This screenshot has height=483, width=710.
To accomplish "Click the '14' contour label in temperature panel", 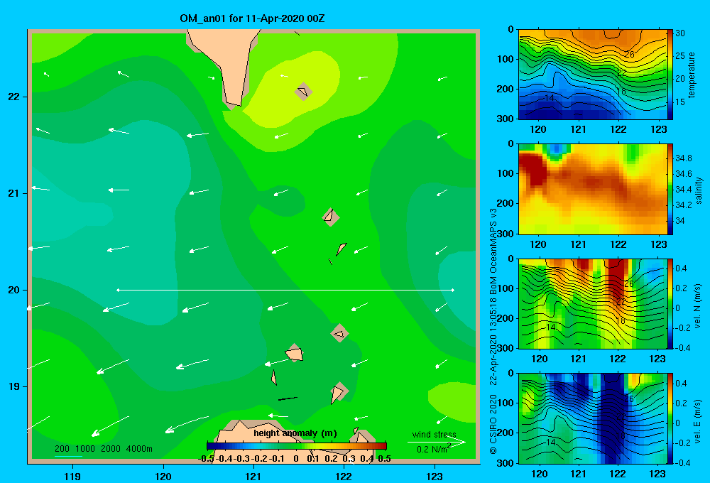I will [x=550, y=98].
